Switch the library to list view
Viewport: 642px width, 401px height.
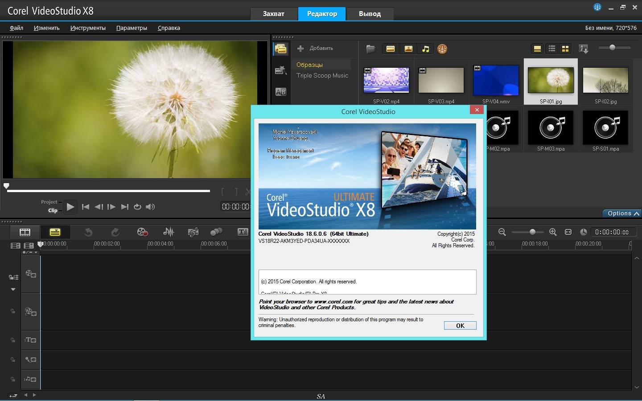(x=552, y=49)
